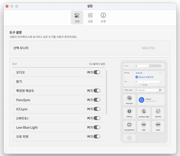Toggle the ICCsync switch
The height and width of the screenshot is (156, 180).
(x=97, y=109)
